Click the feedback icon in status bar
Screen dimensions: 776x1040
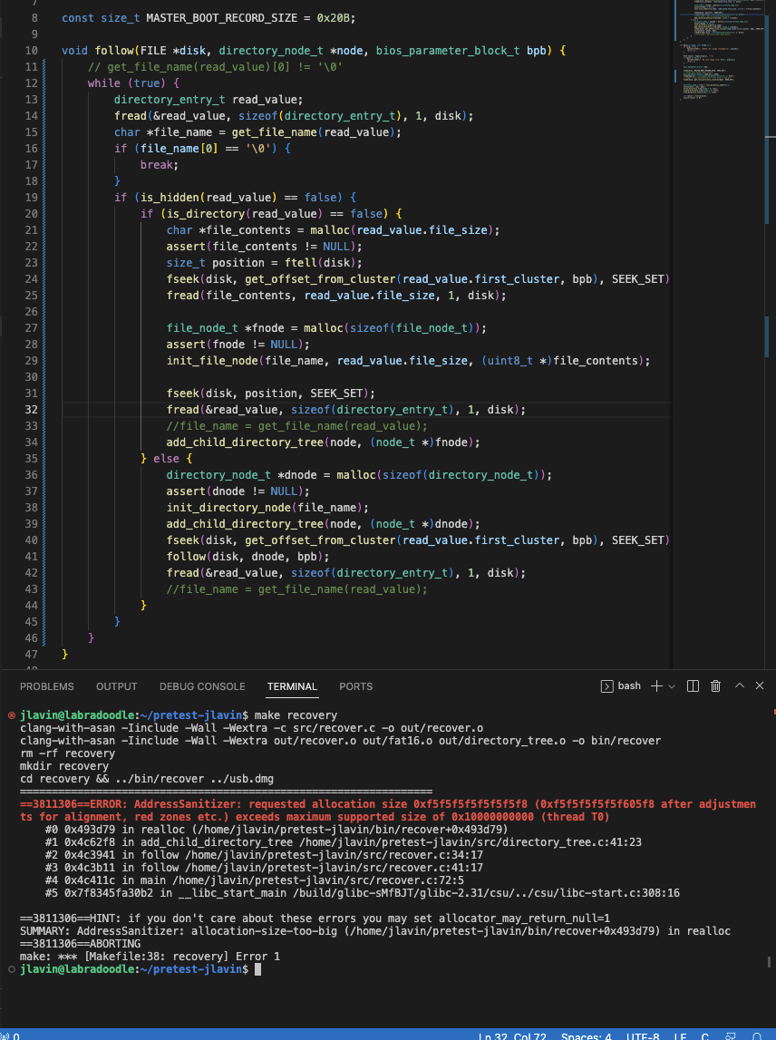(x=731, y=1035)
